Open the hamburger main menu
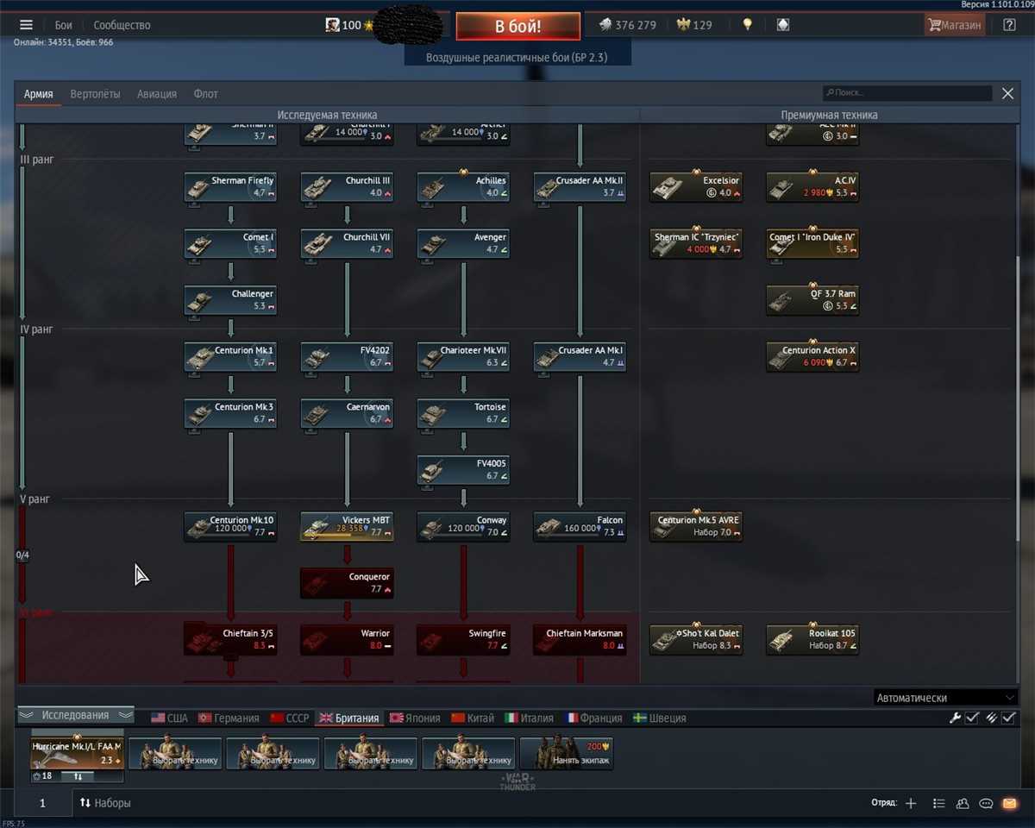1035x828 pixels. (26, 25)
